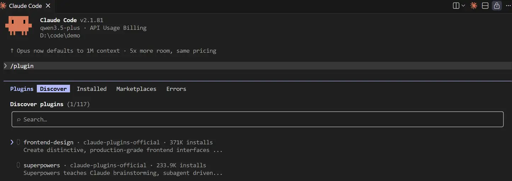Screen dimensions: 512x181
Task: Click the orange Claude spark icon in toolbar
Action: (x=474, y=6)
